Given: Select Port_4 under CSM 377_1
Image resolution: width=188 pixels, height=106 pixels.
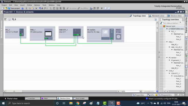Looking at the screenshot, I should point(179,87).
